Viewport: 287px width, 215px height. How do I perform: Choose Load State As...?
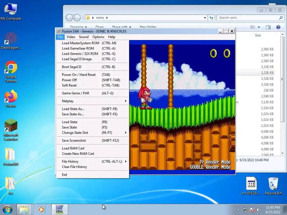click(92, 109)
